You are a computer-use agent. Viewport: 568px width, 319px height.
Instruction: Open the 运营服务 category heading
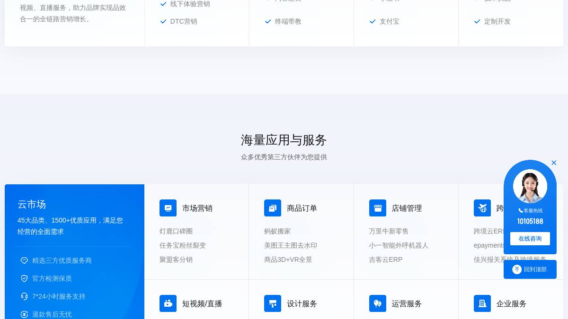(407, 303)
